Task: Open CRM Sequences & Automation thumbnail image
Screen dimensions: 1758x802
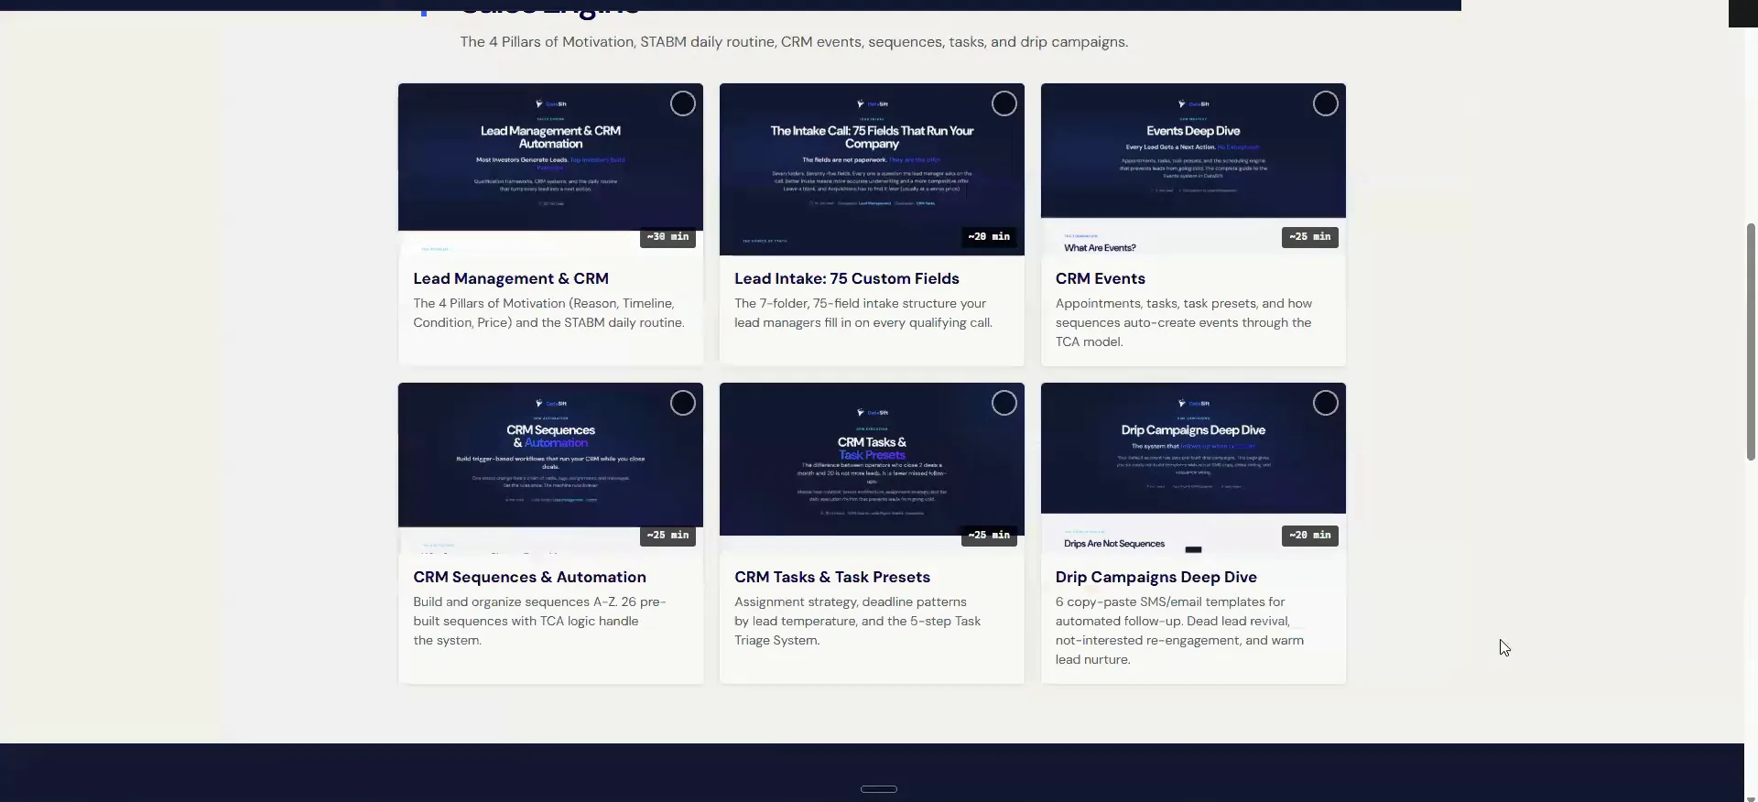Action: (x=550, y=469)
